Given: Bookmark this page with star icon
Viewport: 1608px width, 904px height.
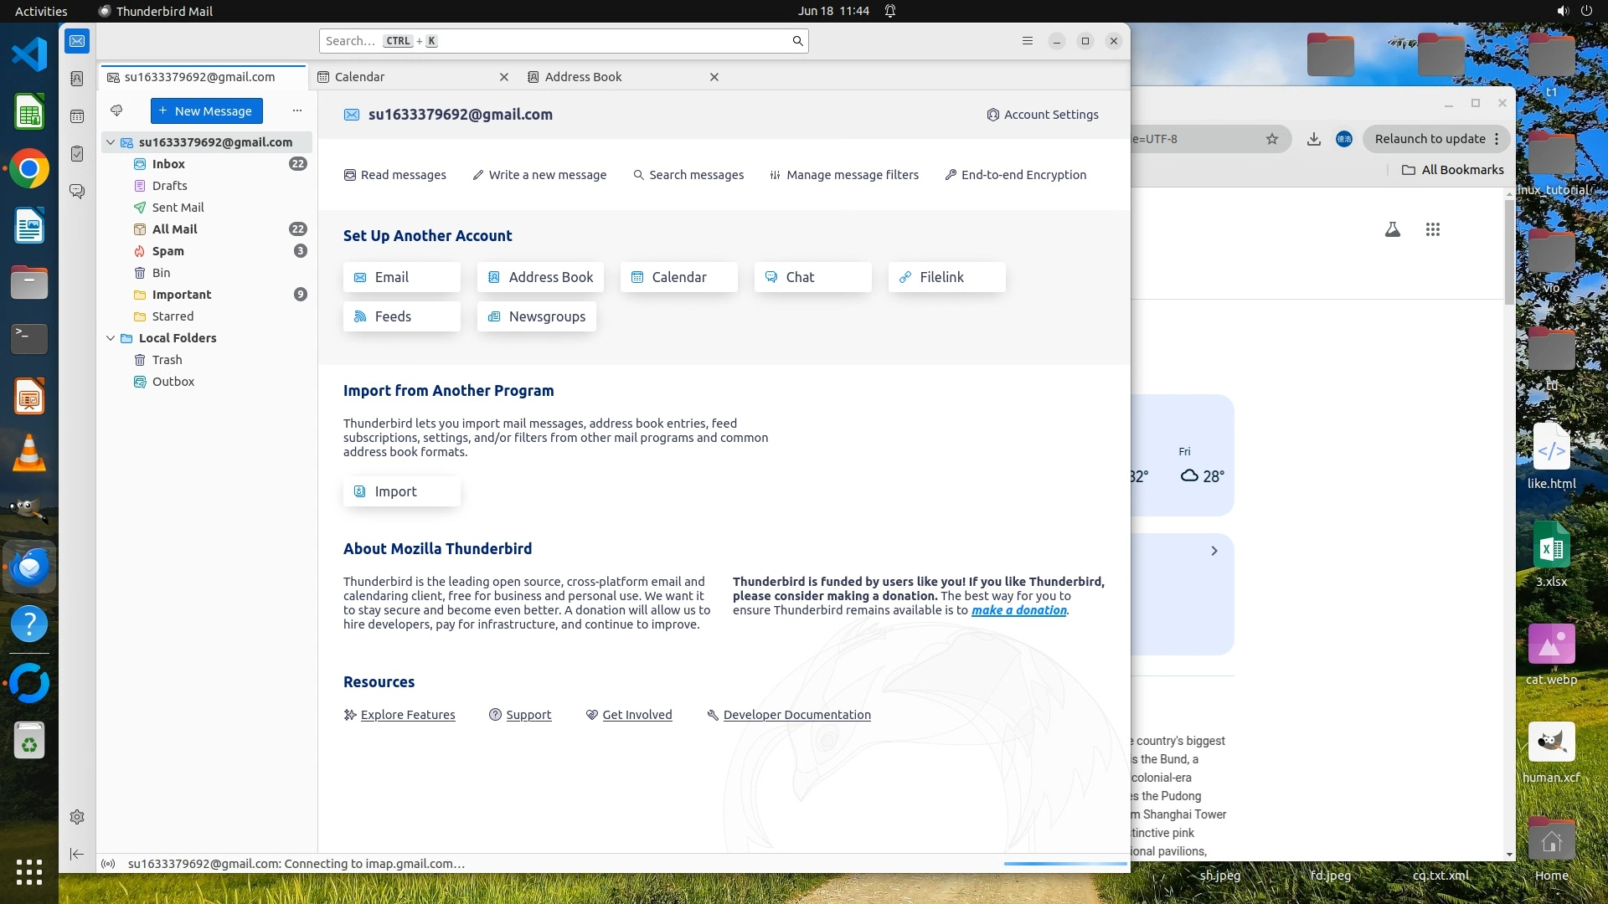Looking at the screenshot, I should click(x=1272, y=139).
